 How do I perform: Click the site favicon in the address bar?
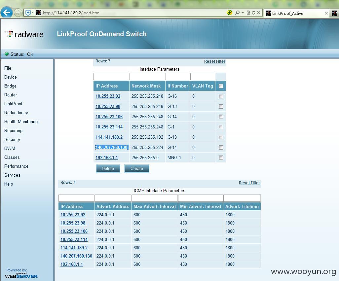(x=38, y=13)
